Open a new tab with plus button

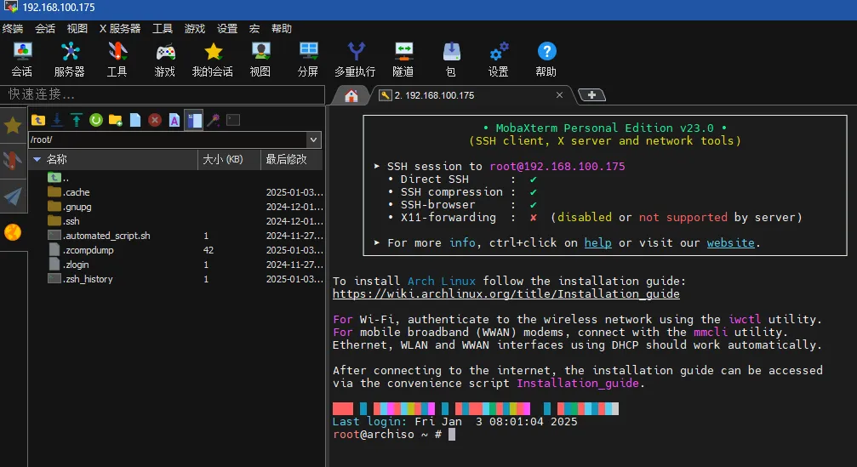point(591,95)
